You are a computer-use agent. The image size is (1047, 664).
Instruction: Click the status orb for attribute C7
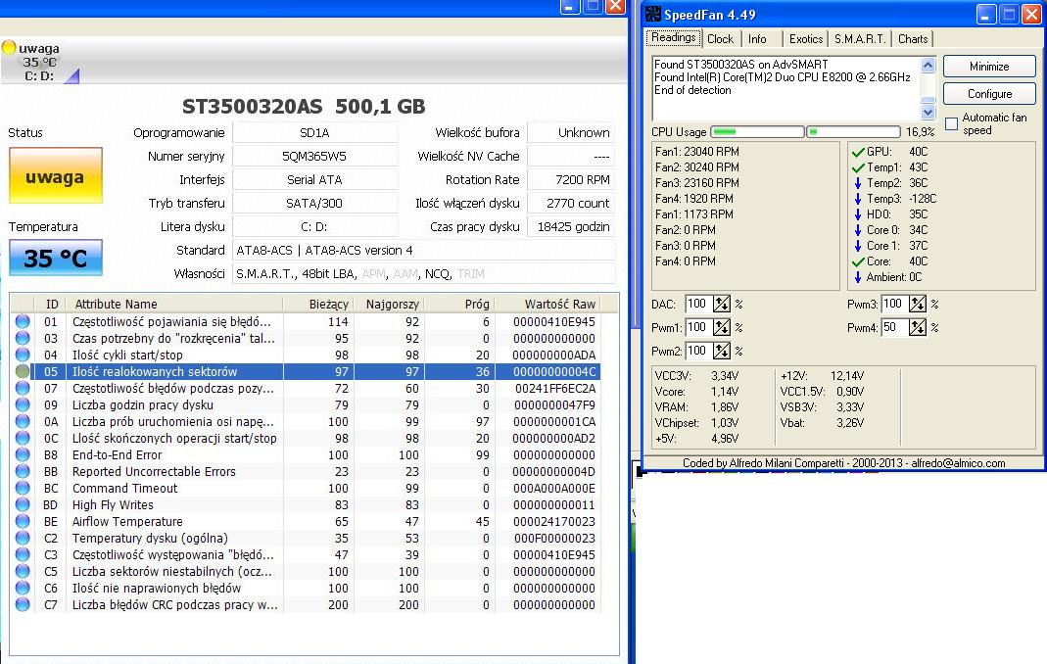(x=23, y=604)
